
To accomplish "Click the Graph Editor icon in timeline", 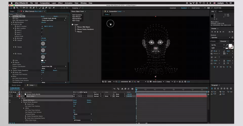I will (132, 89).
